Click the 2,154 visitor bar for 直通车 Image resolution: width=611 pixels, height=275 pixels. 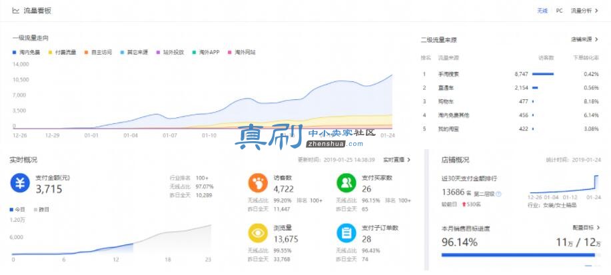click(x=534, y=88)
